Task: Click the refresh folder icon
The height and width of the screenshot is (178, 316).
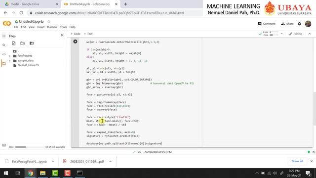Action: point(23,43)
